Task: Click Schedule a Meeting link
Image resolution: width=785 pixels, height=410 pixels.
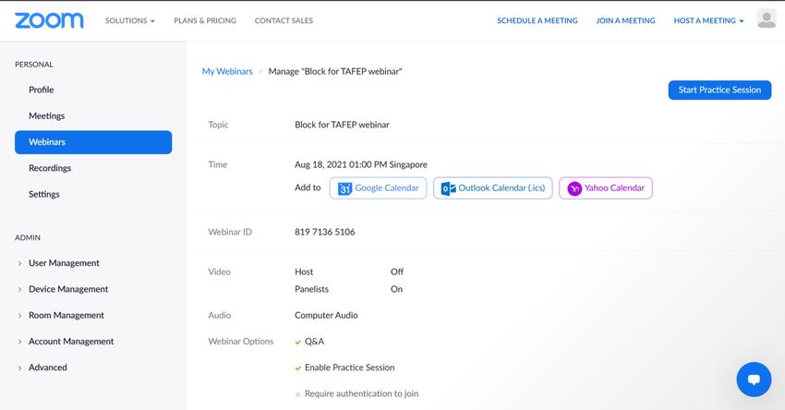Action: 537,20
